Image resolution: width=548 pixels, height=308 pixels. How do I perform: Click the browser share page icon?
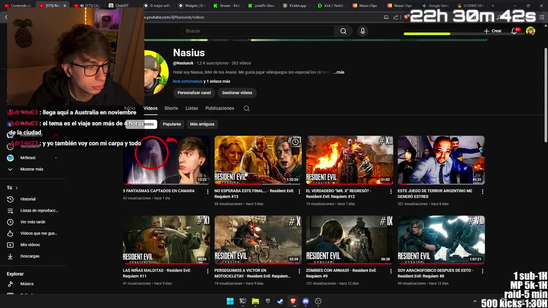click(x=396, y=17)
